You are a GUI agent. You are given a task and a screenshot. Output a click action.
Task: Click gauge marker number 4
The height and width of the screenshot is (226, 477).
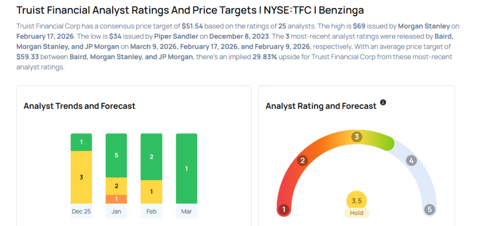(411, 161)
